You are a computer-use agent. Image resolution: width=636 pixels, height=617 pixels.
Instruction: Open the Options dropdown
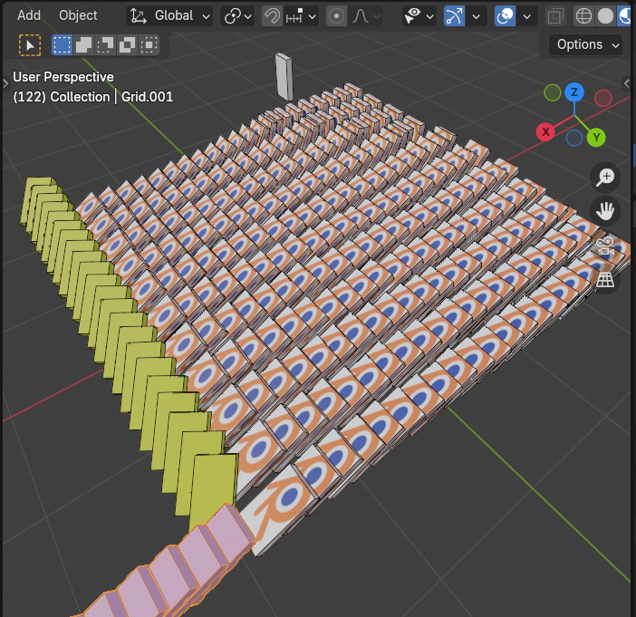(x=585, y=44)
